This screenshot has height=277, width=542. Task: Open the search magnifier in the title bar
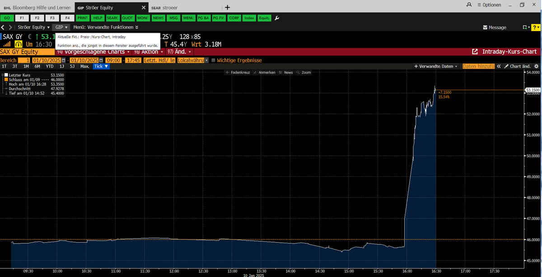[469, 5]
